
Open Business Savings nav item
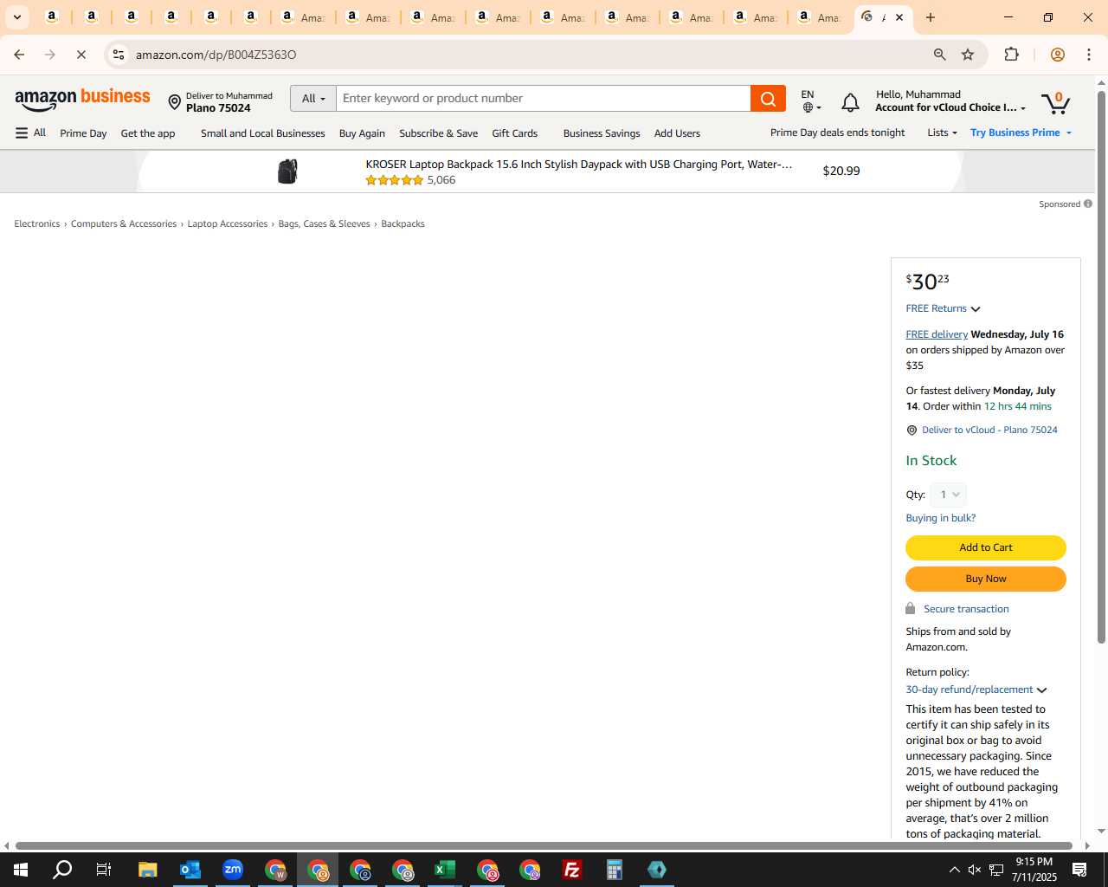(x=602, y=133)
